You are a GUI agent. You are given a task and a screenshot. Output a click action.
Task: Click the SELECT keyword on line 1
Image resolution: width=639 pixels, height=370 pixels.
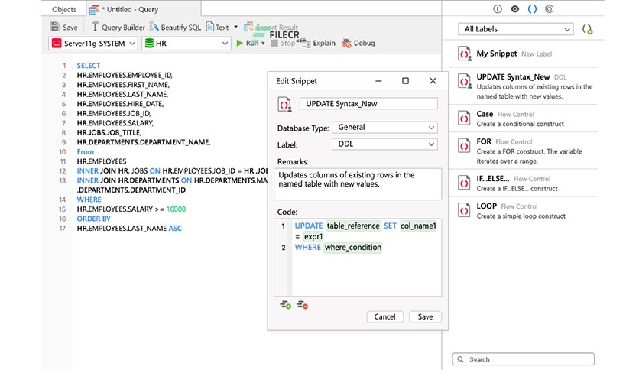pos(89,66)
